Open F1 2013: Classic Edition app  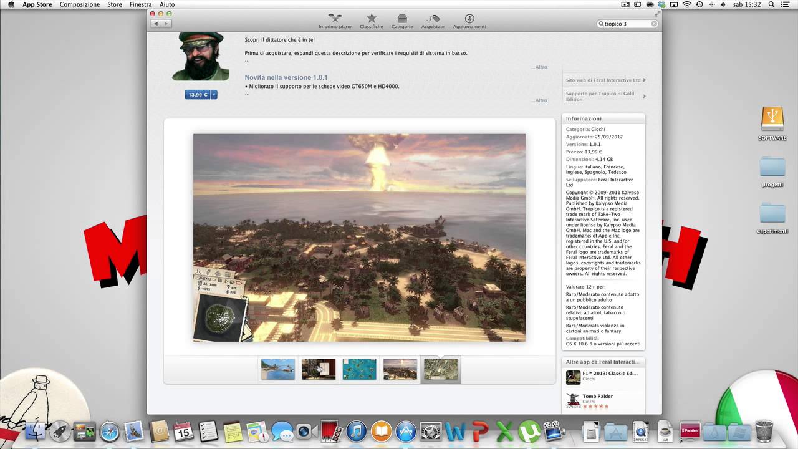(610, 373)
